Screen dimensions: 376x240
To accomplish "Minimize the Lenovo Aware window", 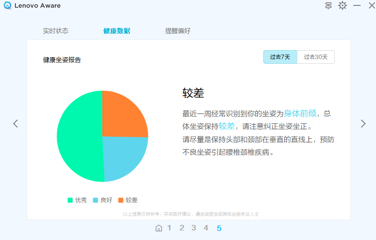I will [x=357, y=5].
